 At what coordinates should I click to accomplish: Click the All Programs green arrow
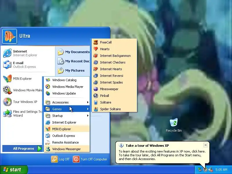(39, 148)
